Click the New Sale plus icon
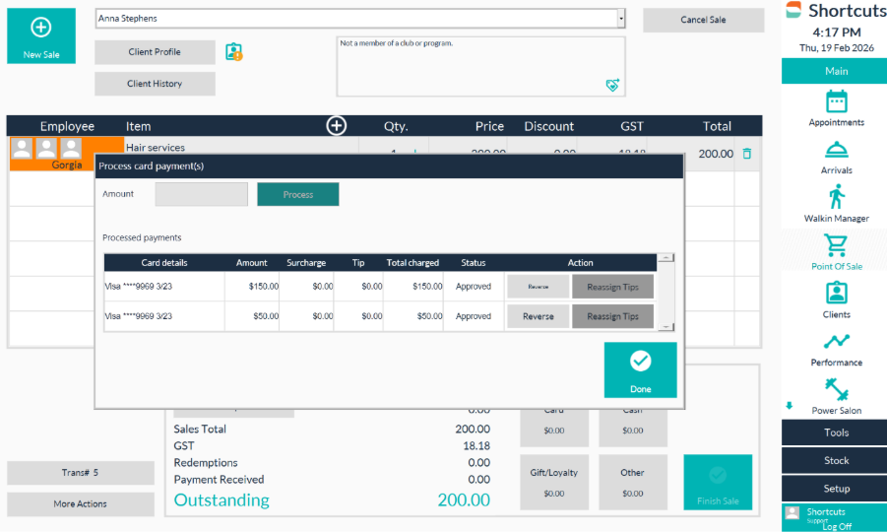 (x=41, y=29)
